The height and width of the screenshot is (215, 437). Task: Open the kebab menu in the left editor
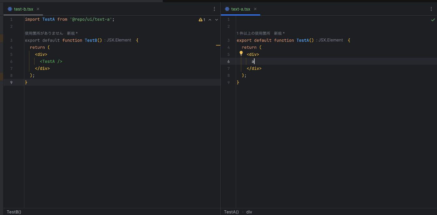(214, 9)
